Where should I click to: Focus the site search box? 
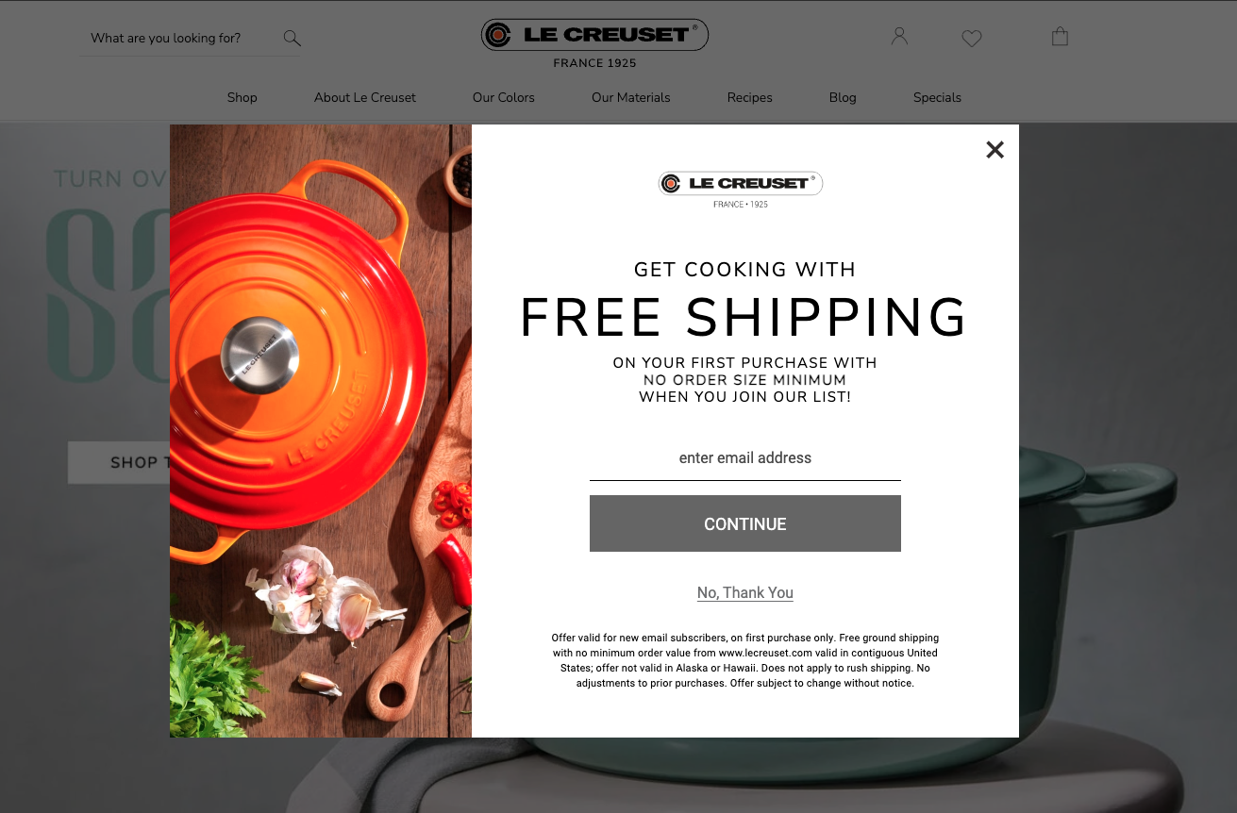[181, 38]
